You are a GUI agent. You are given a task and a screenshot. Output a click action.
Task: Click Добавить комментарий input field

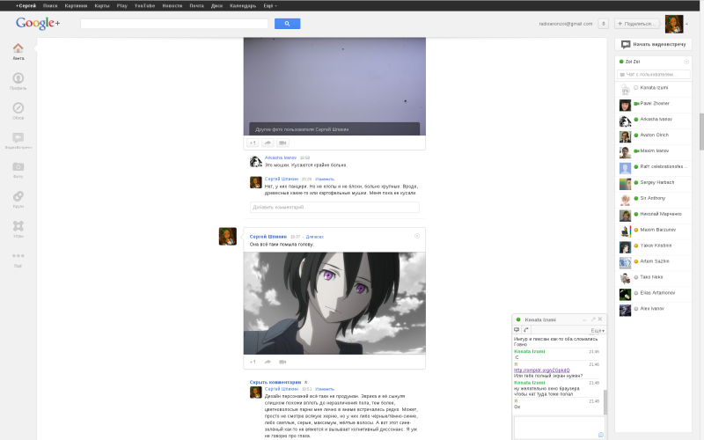[334, 207]
